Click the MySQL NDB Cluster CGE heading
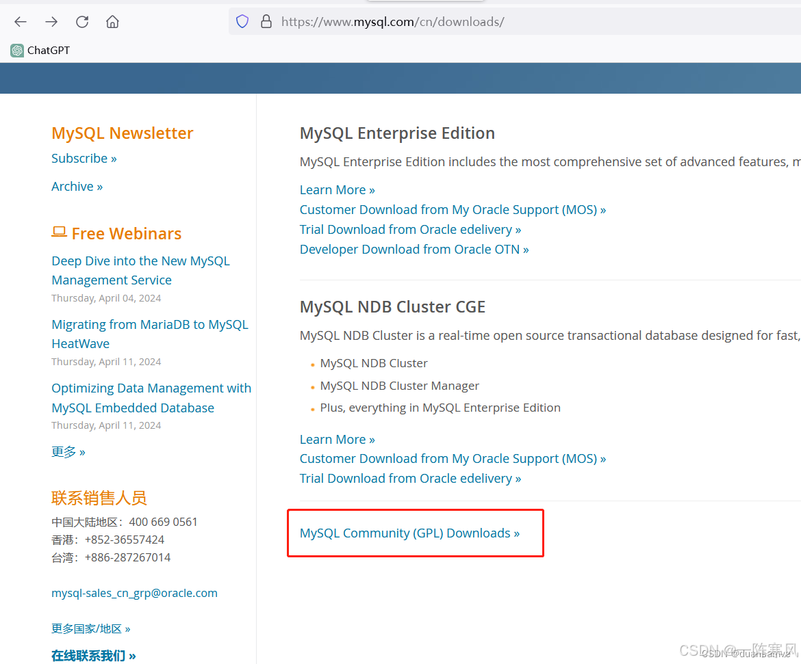 pyautogui.click(x=392, y=307)
